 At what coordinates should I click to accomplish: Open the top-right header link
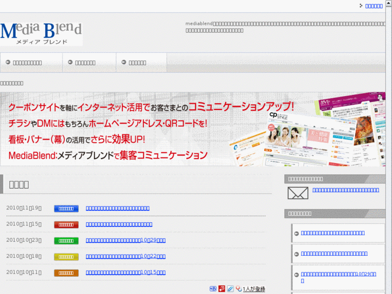point(374,6)
